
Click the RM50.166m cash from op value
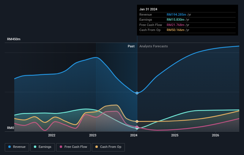[x=176, y=30]
